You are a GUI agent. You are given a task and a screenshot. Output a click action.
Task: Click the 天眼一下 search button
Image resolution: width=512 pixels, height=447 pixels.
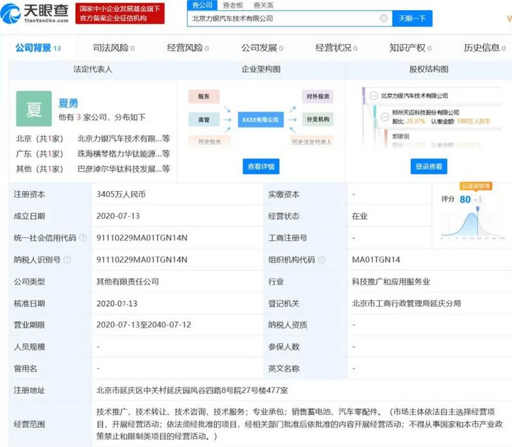tap(412, 18)
